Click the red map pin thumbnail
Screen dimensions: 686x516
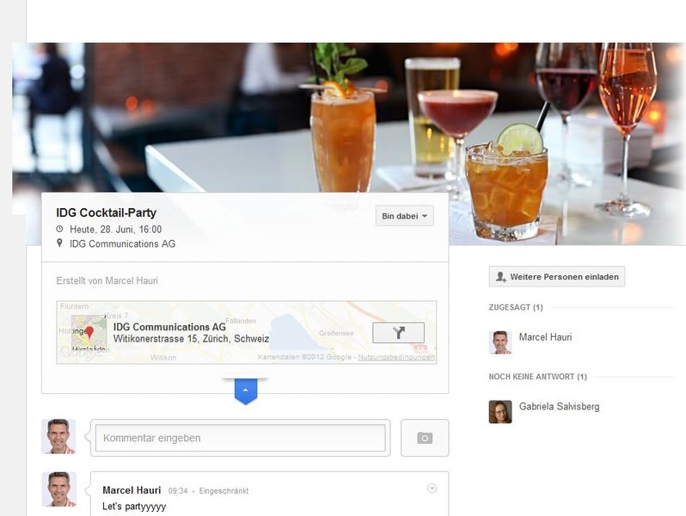pyautogui.click(x=89, y=333)
